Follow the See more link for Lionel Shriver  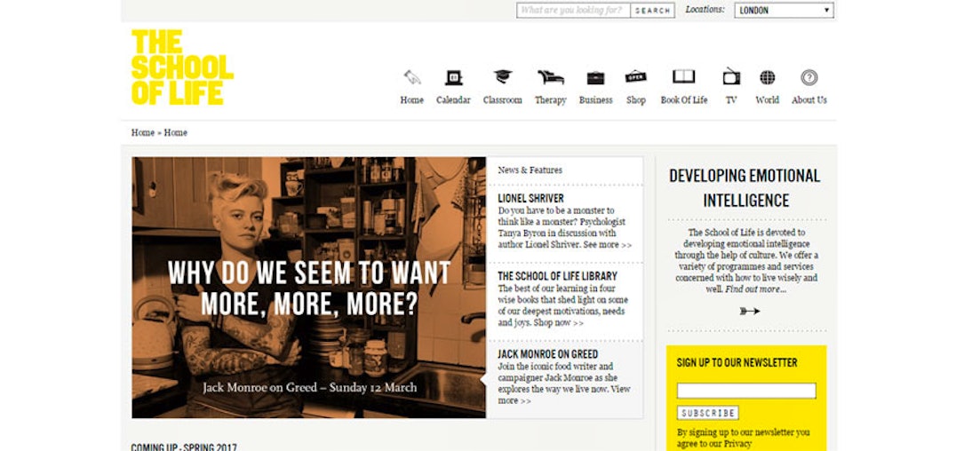pos(607,244)
